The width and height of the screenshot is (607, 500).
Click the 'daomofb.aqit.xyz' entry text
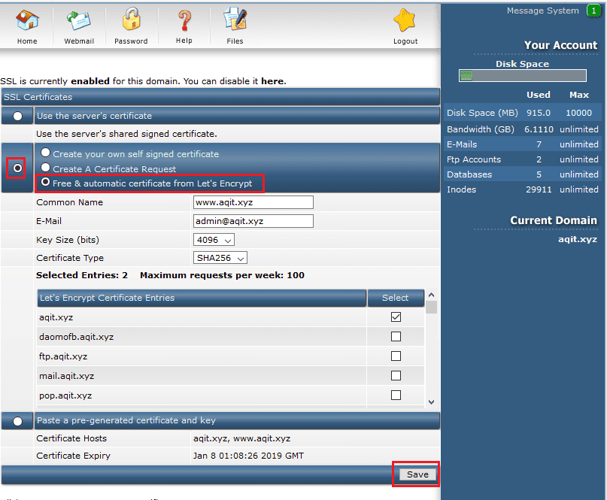click(76, 337)
